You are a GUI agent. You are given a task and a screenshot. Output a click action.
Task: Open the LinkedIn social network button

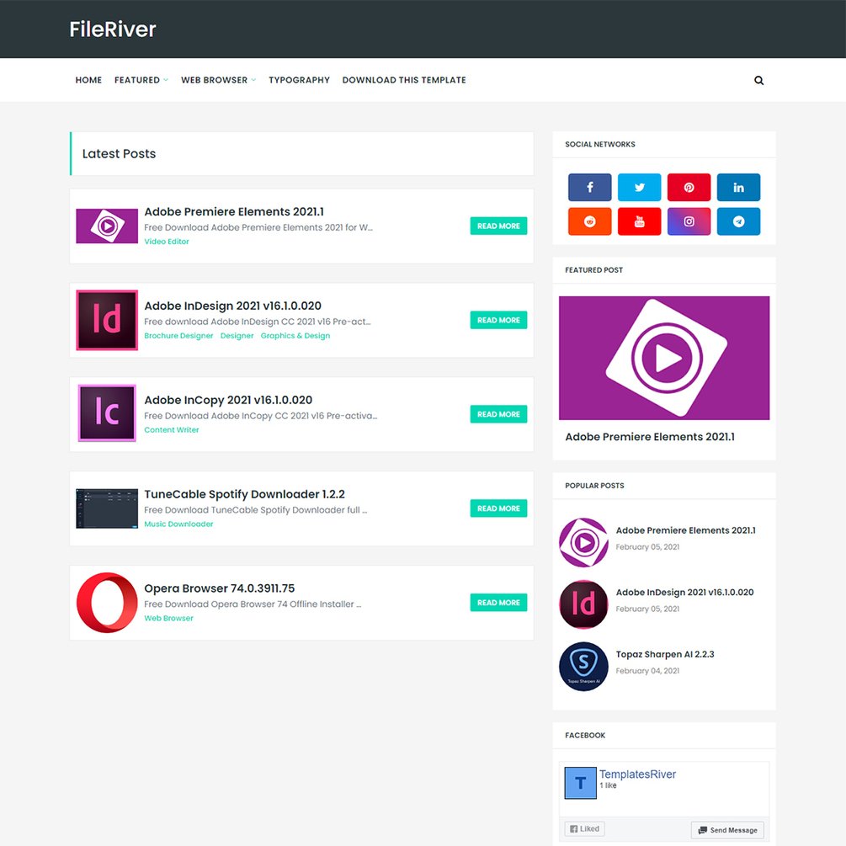click(x=738, y=187)
